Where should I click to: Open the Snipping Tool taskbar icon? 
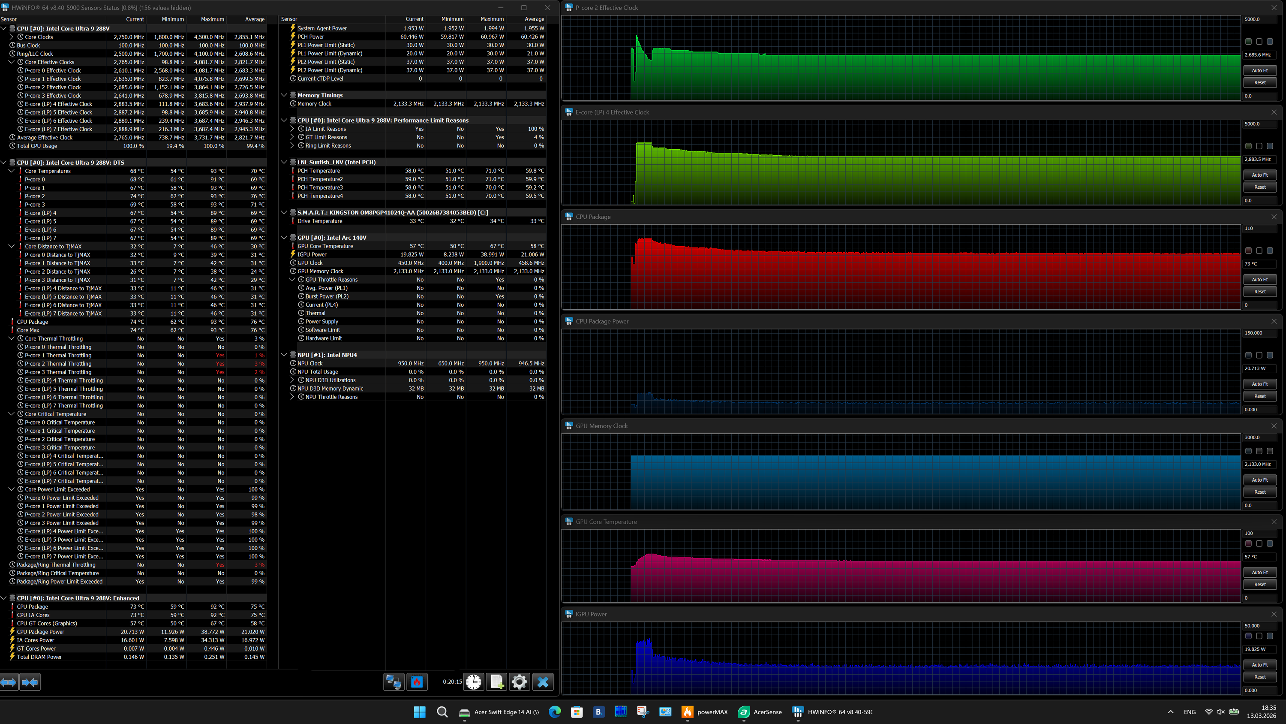643,712
